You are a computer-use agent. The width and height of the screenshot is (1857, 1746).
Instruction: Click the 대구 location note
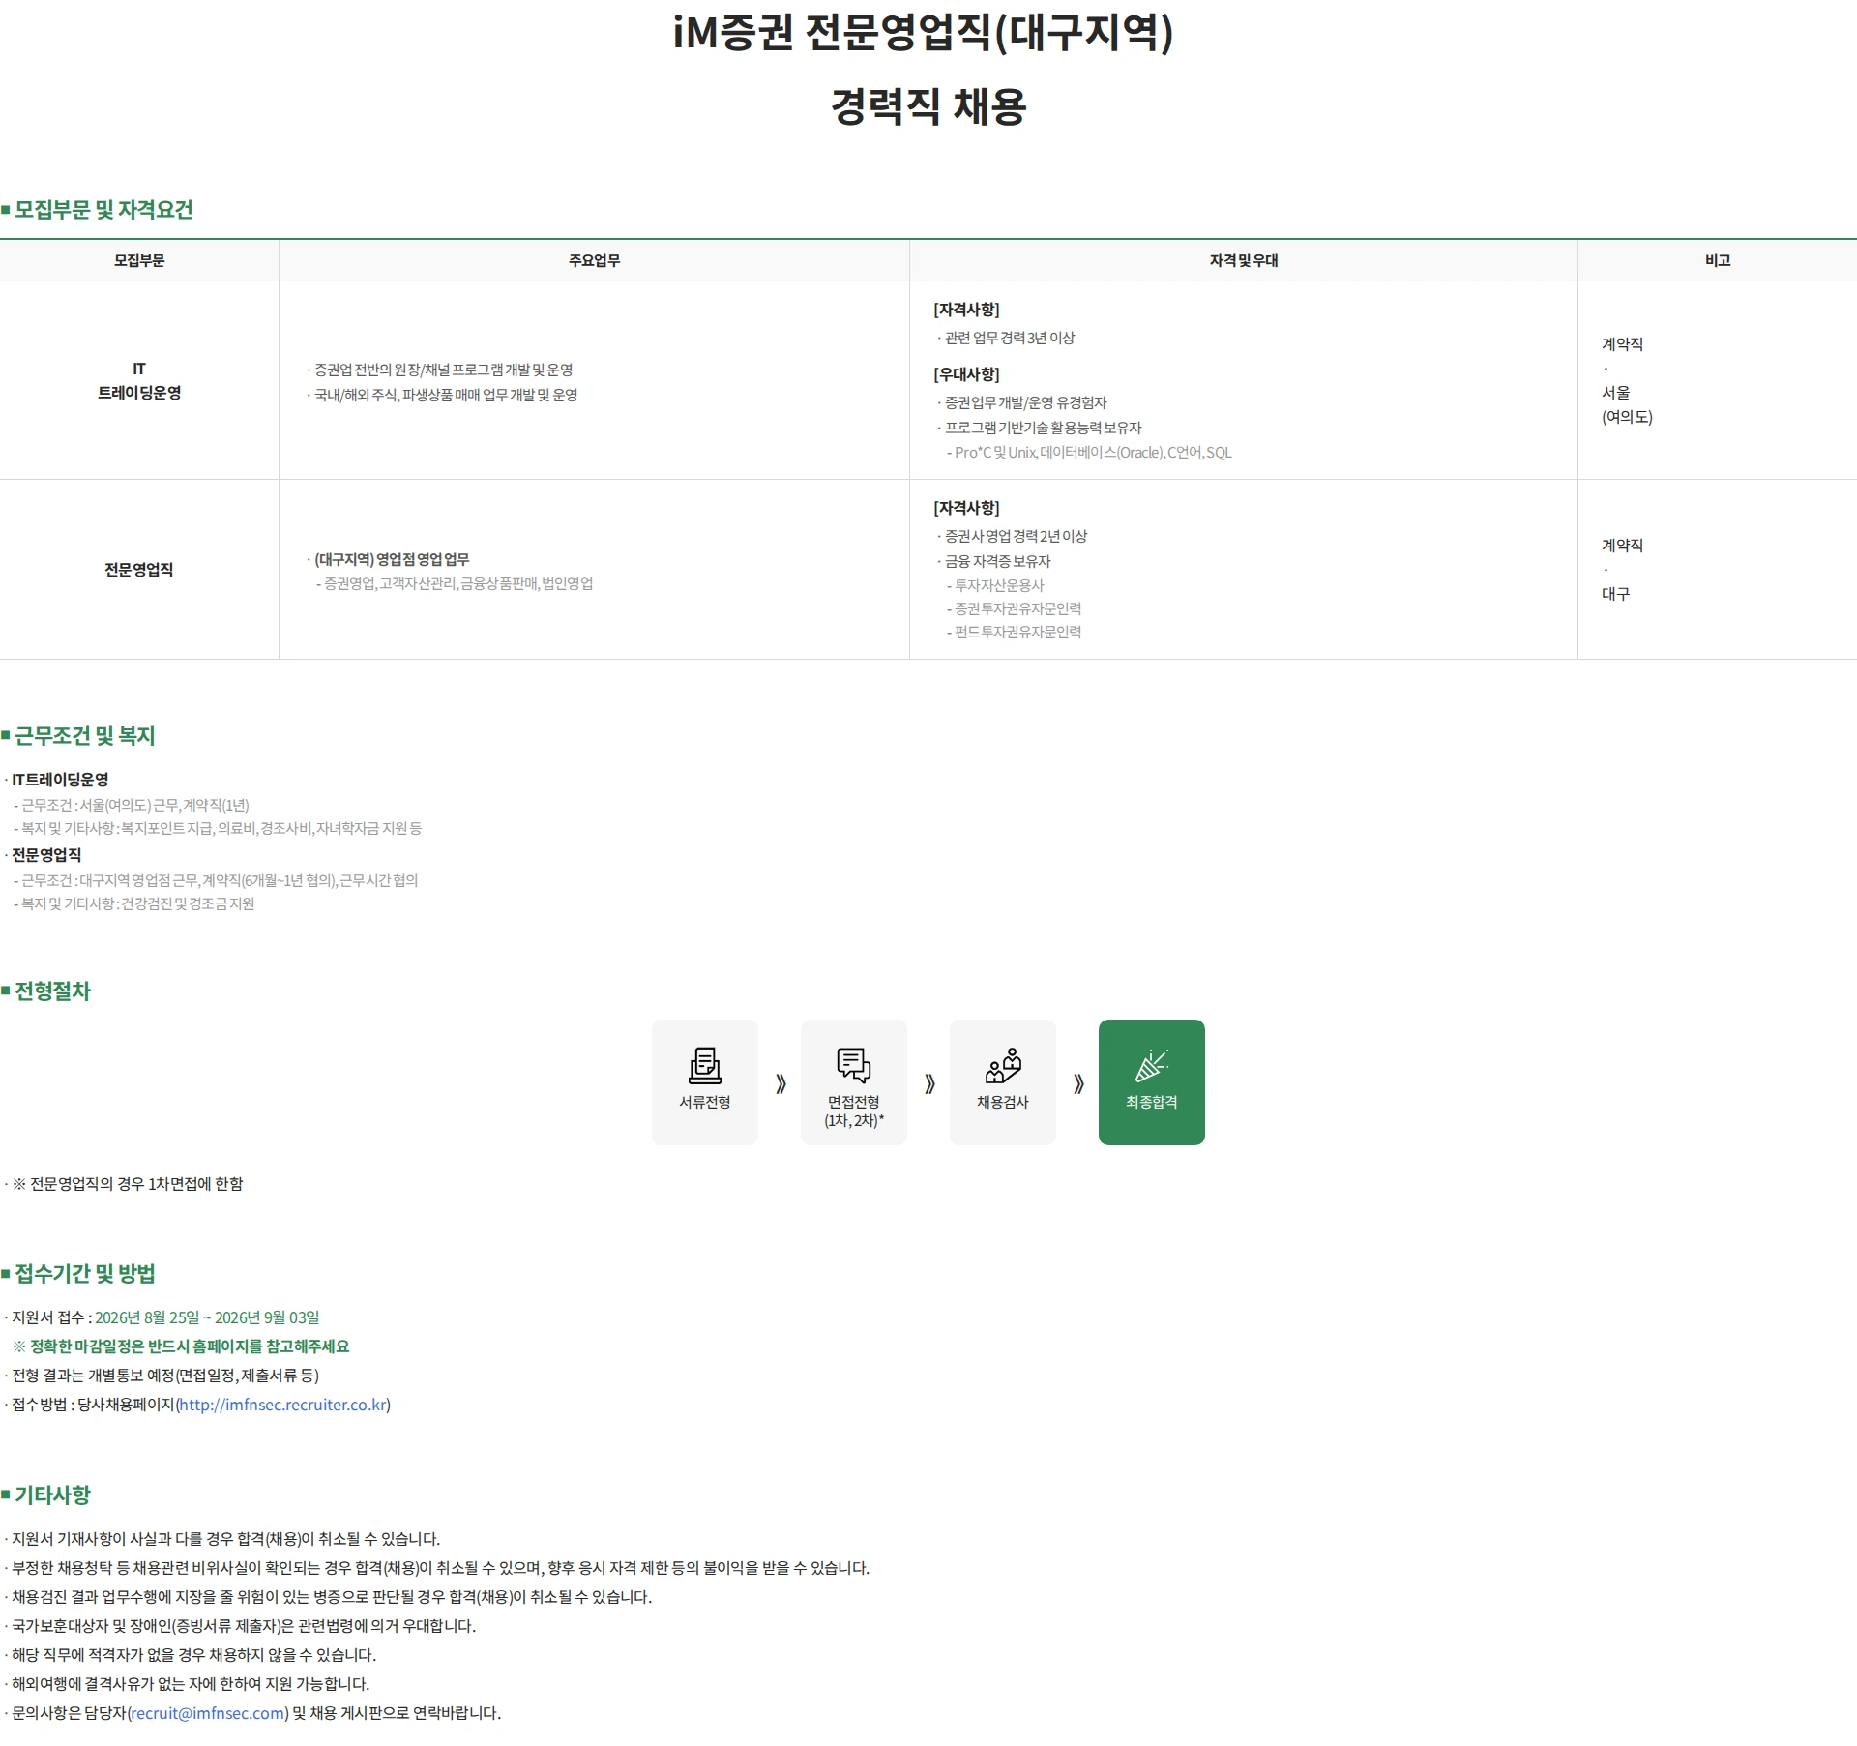(1615, 594)
